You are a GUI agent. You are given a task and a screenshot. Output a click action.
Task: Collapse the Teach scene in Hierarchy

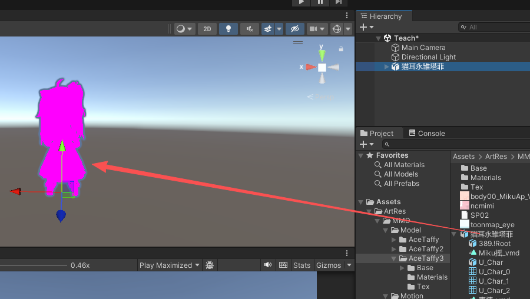[378, 38]
